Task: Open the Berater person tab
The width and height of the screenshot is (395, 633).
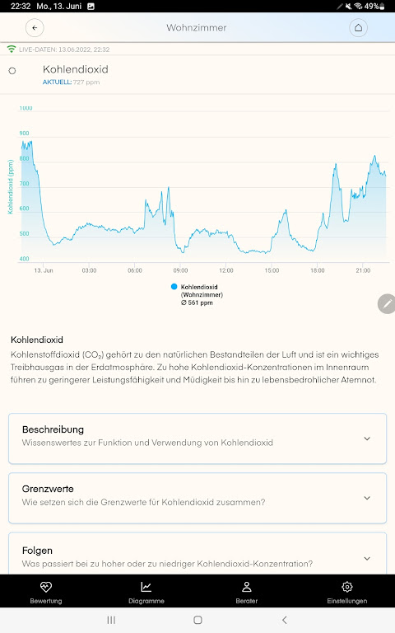Action: click(247, 592)
